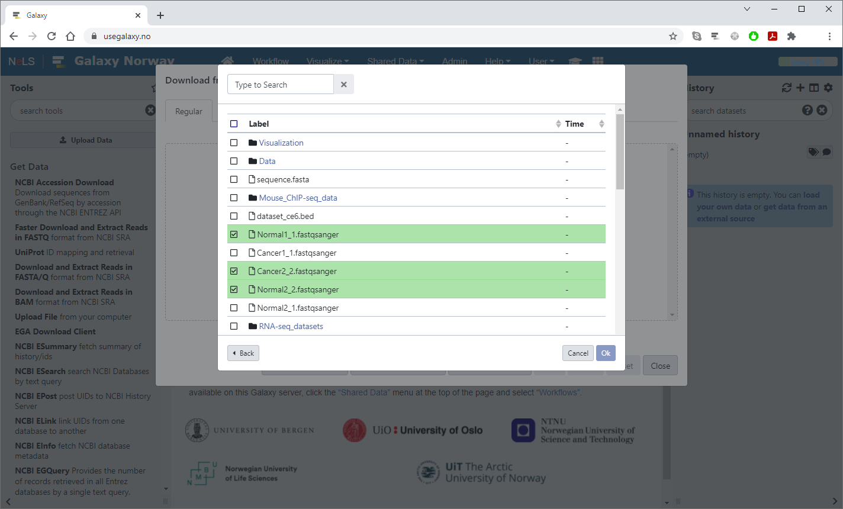
Task: Switch to the Regular tab
Action: coord(189,111)
